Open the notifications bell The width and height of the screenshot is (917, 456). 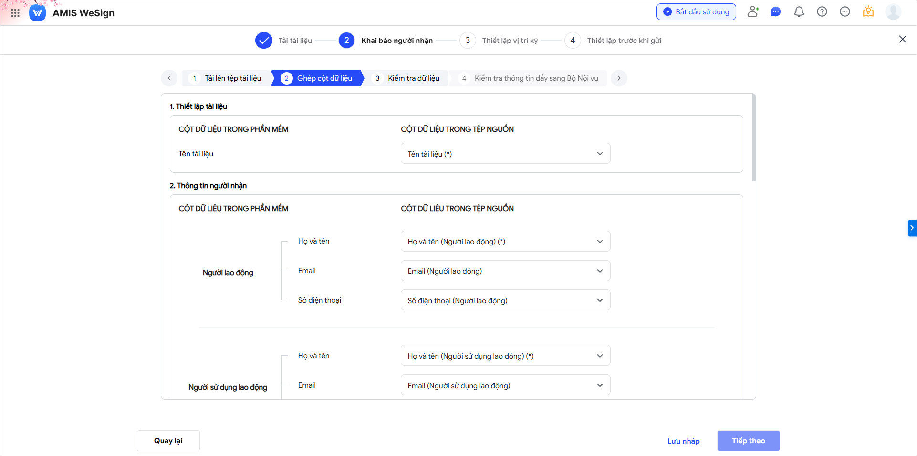coord(799,12)
